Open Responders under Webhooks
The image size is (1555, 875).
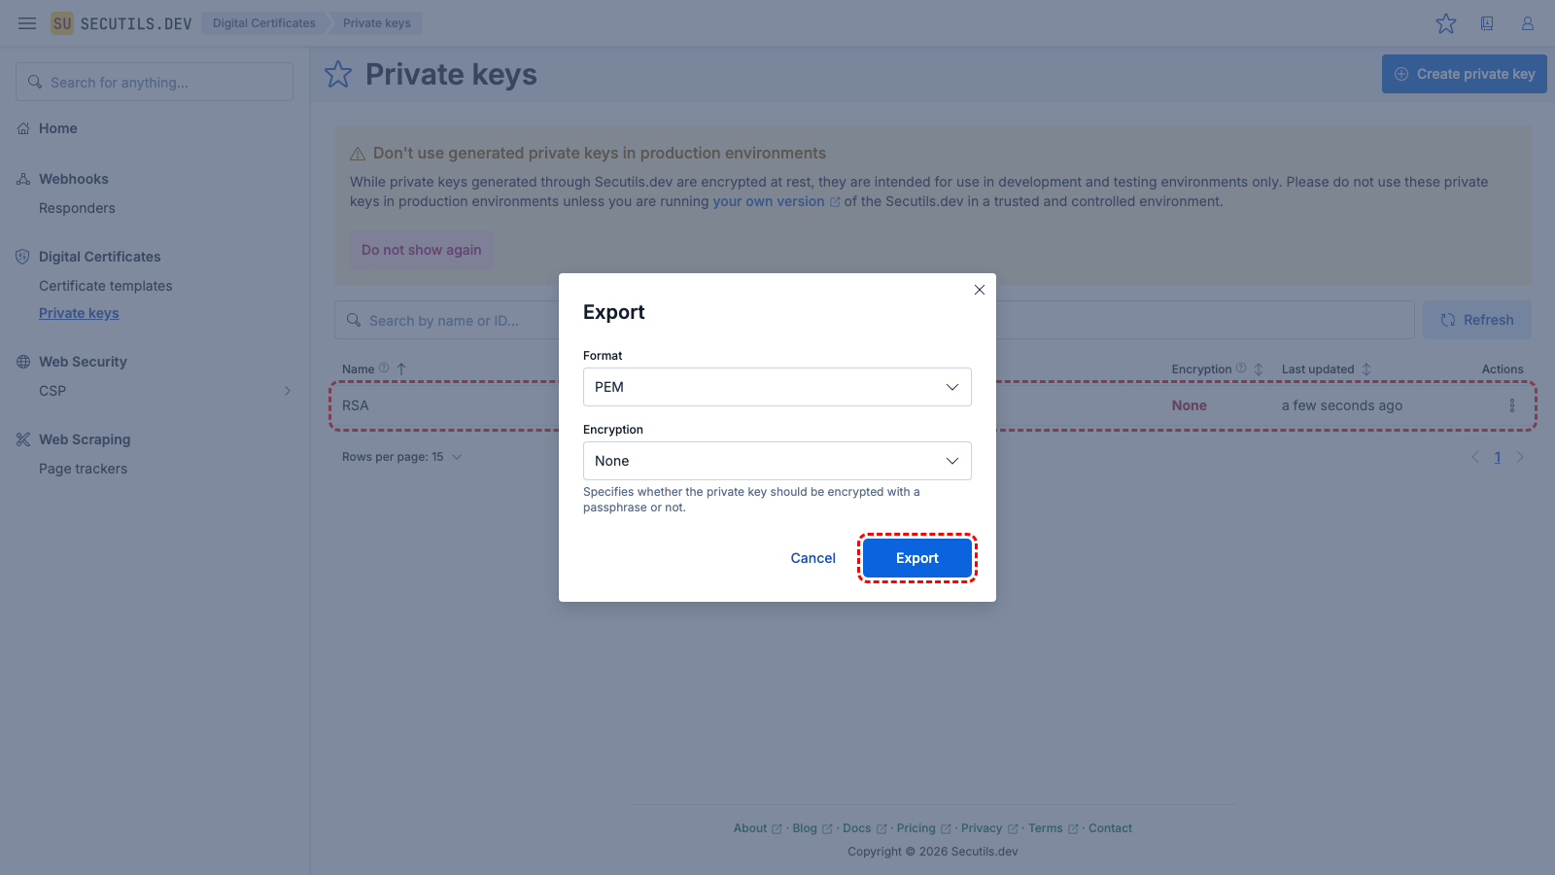pyautogui.click(x=77, y=208)
